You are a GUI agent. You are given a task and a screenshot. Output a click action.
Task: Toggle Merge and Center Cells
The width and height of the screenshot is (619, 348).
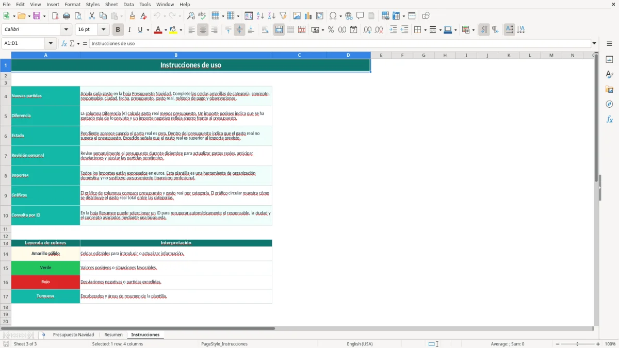tap(279, 30)
